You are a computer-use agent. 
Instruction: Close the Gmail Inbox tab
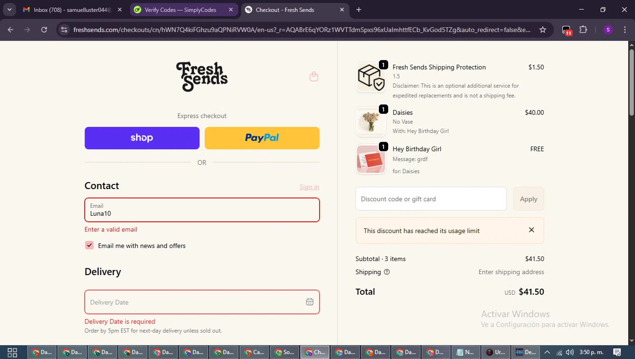point(120,10)
